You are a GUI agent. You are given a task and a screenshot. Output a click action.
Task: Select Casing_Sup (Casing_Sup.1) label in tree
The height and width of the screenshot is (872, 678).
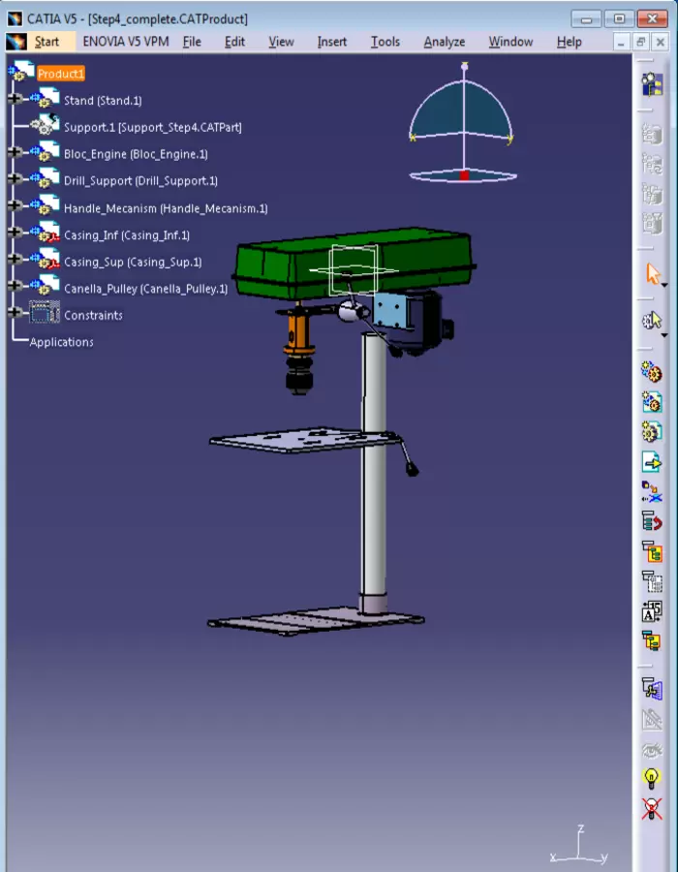133,262
